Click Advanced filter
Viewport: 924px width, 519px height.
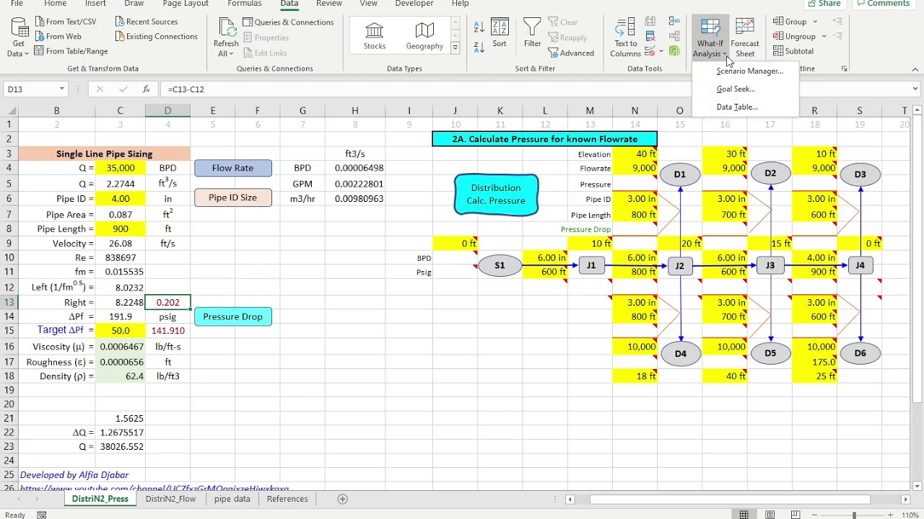click(x=571, y=53)
